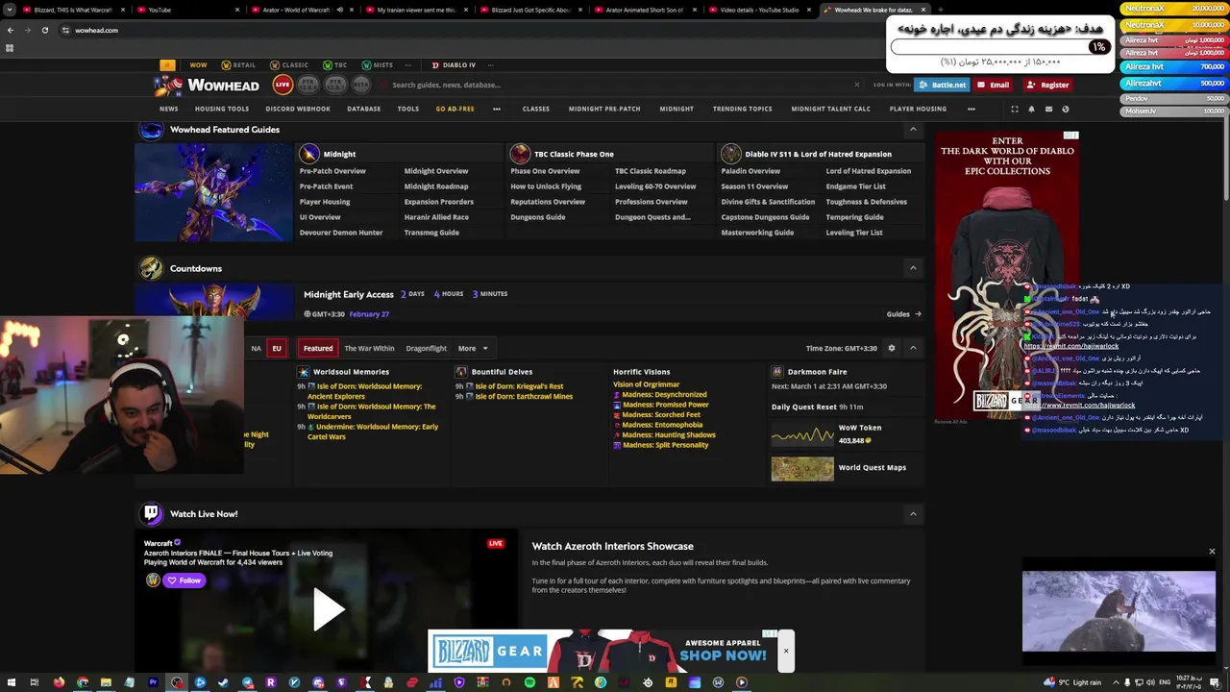
Task: Open the Guides link in Countdowns
Action: (x=902, y=314)
